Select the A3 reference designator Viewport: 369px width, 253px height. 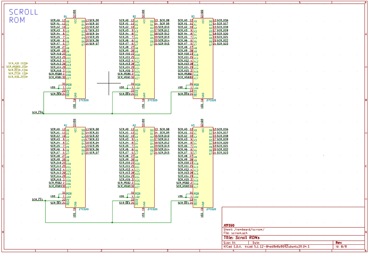pos(193,125)
